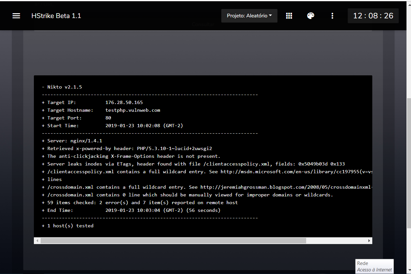Viewport: 411px width, 274px height.
Task: Click the horizontal scrollbar left arrow
Action: (x=37, y=241)
